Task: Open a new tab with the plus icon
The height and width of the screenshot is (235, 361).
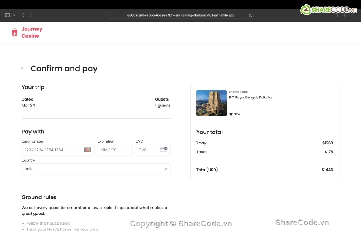Action: coord(345,15)
